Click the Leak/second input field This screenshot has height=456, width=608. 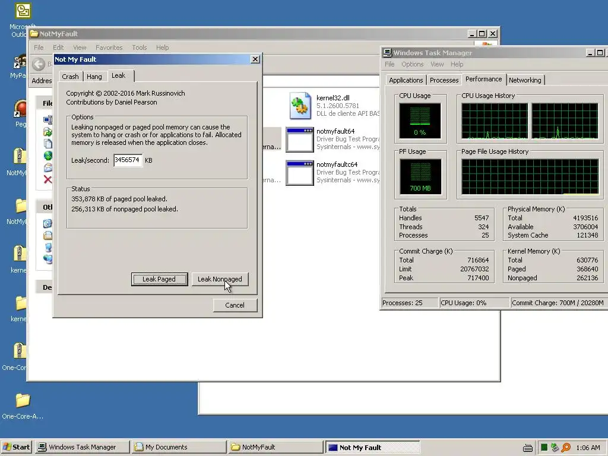128,160
